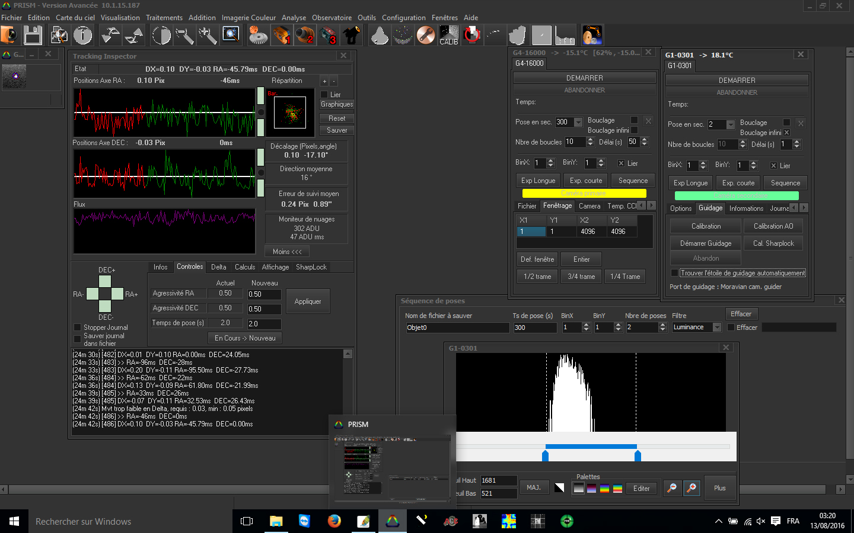Viewport: 854px width, 533px height.
Task: Click the zoom out magnifier in histogram panel
Action: (672, 488)
